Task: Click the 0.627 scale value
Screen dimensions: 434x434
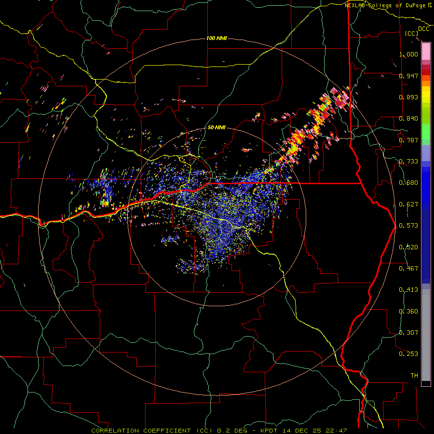Action: pyautogui.click(x=408, y=204)
